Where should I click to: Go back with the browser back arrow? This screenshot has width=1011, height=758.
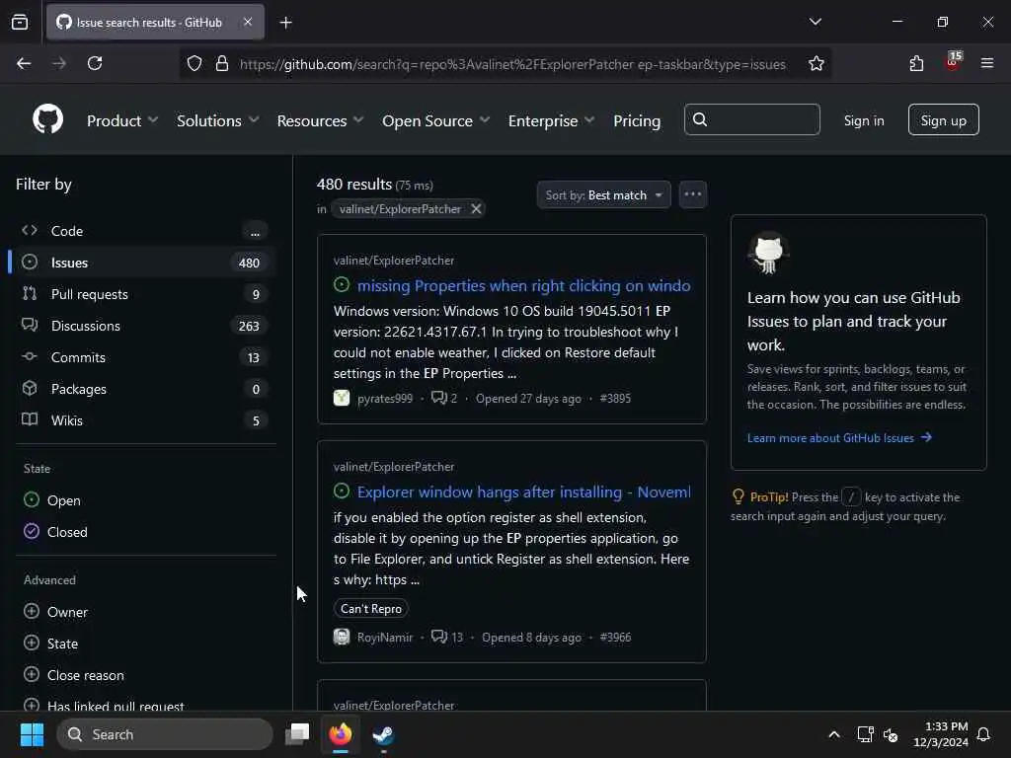(24, 63)
